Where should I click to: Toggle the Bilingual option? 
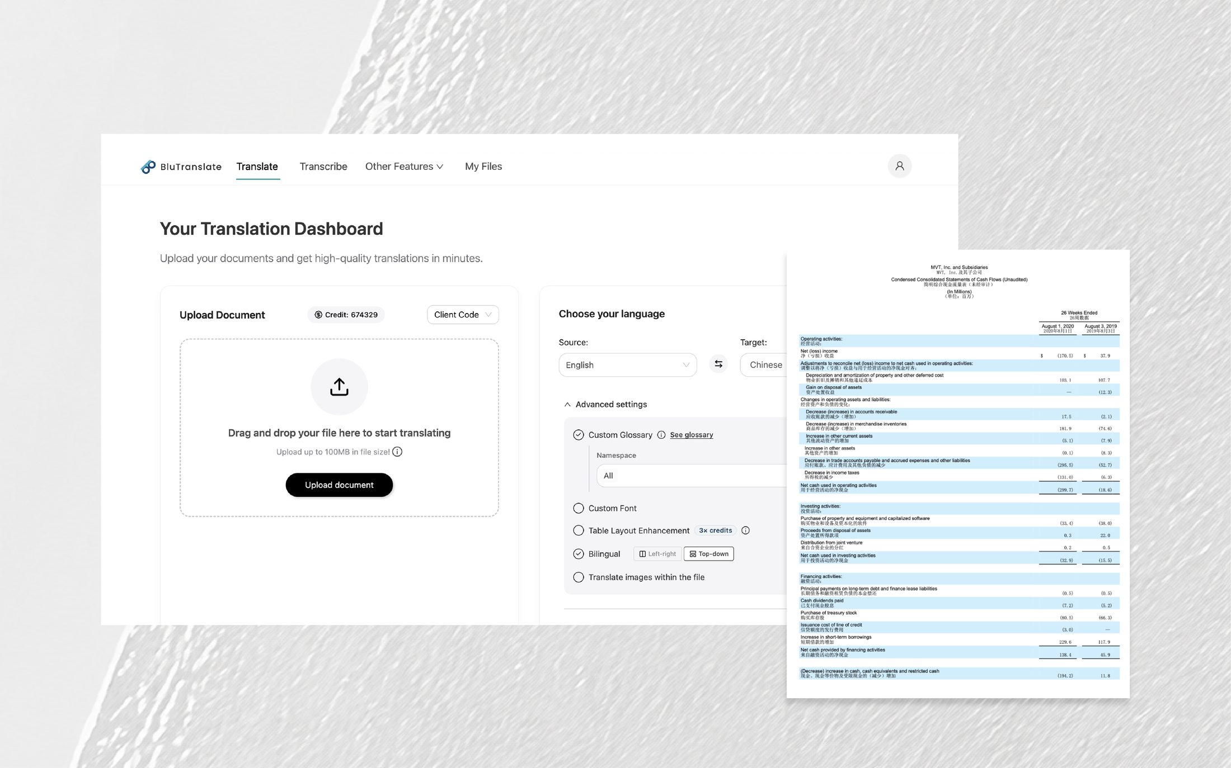(x=579, y=554)
